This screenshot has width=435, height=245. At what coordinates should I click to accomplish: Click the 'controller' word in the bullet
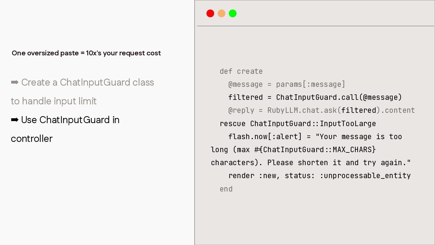(32, 139)
